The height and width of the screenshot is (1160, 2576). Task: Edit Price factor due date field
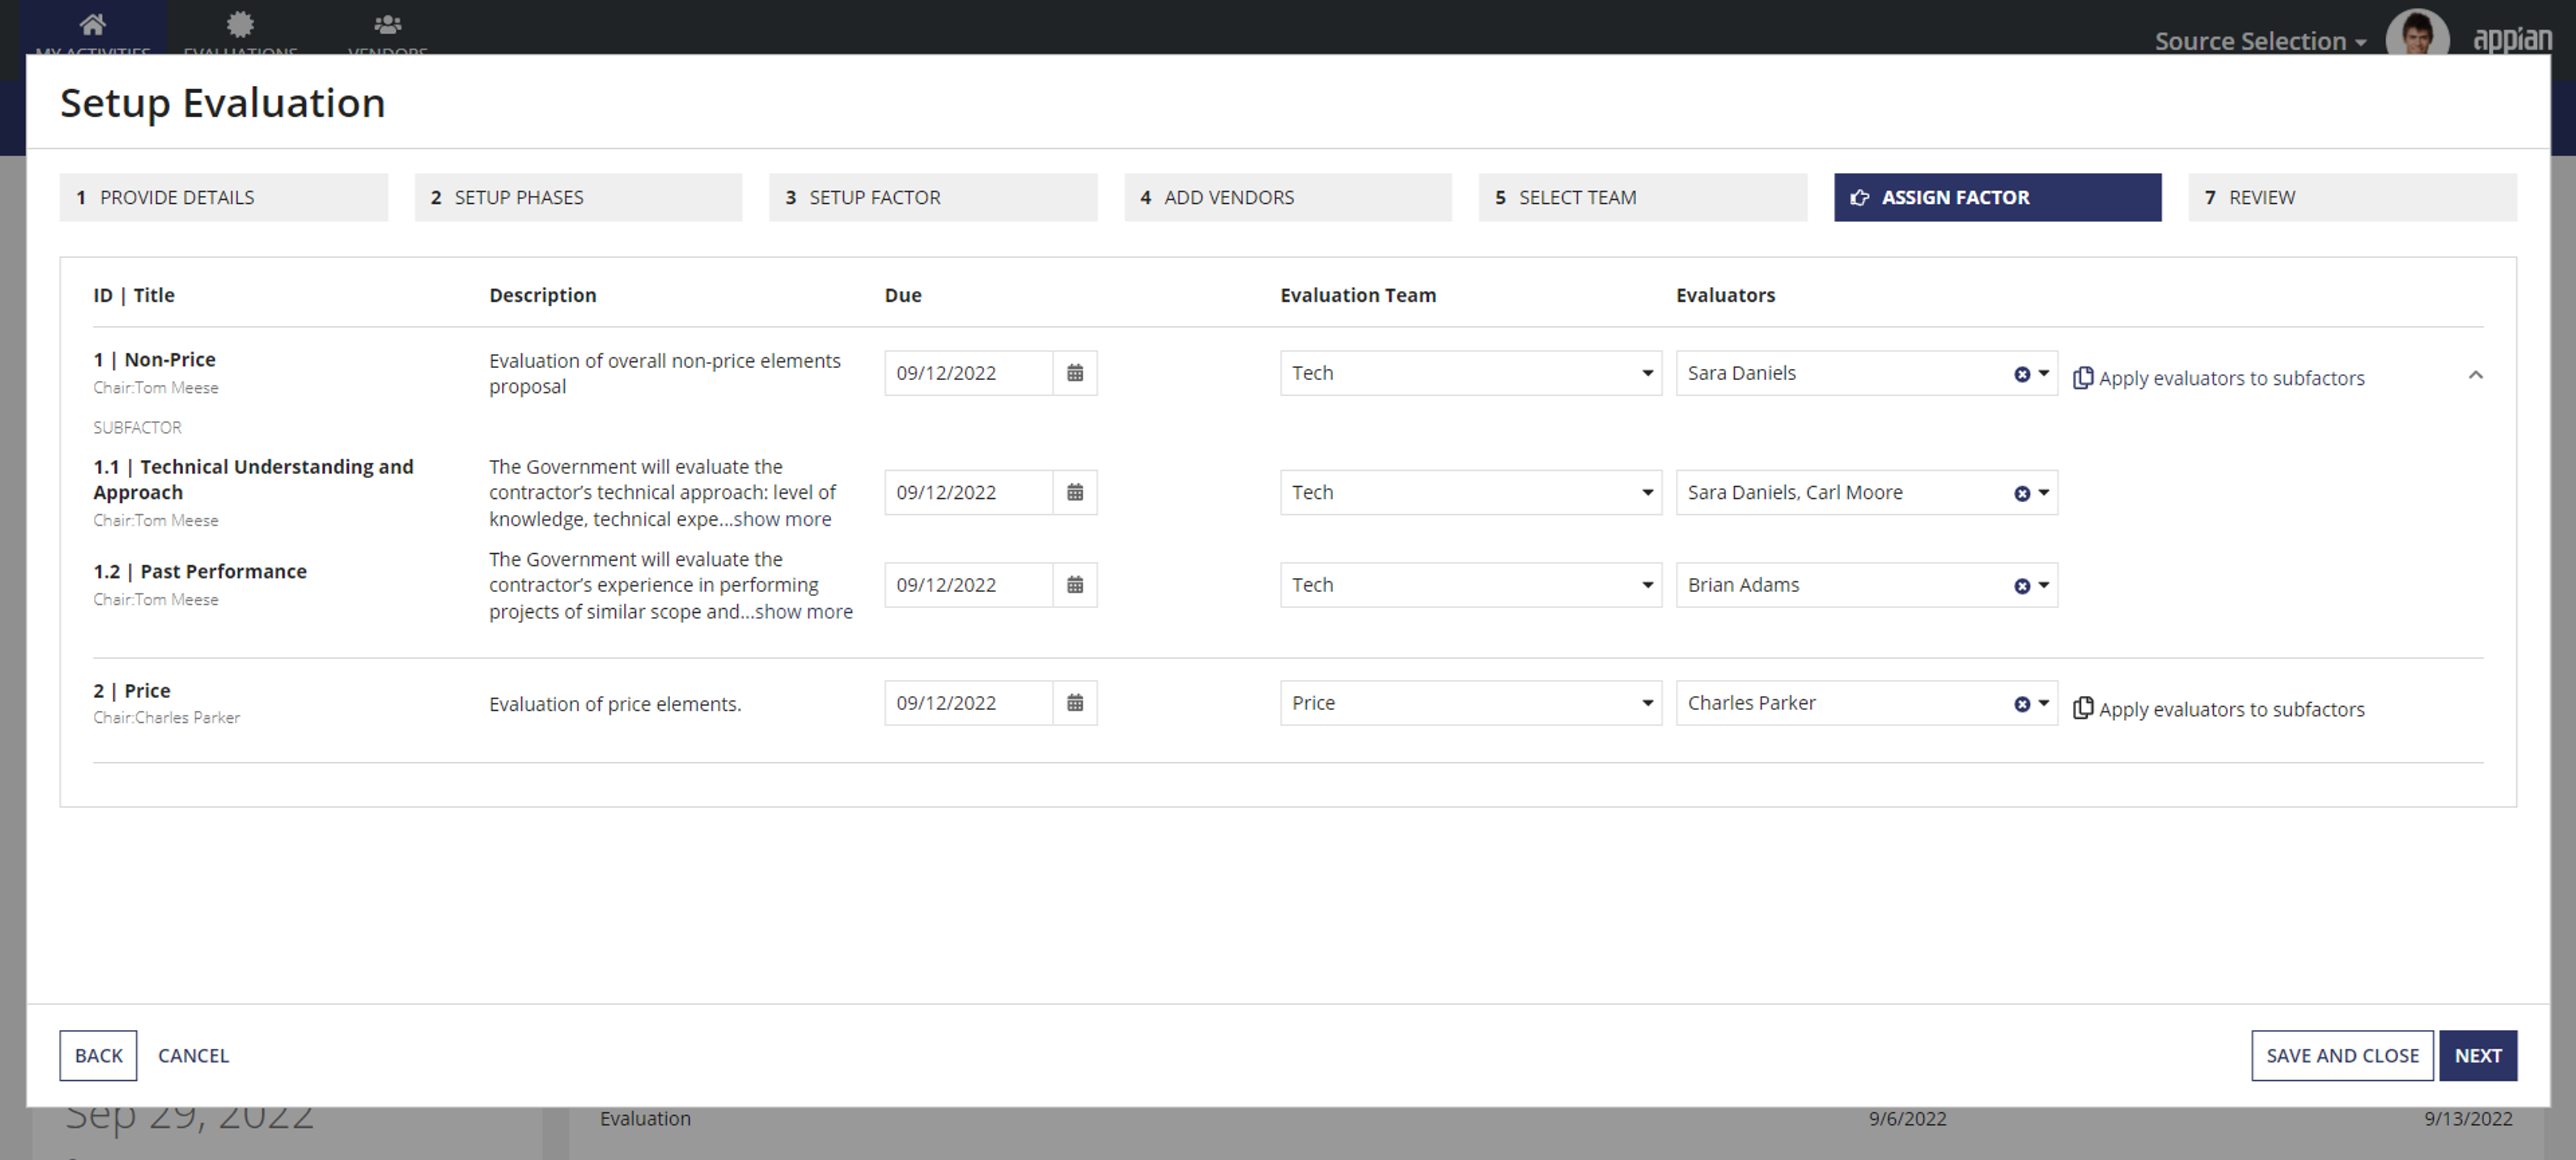pos(969,703)
